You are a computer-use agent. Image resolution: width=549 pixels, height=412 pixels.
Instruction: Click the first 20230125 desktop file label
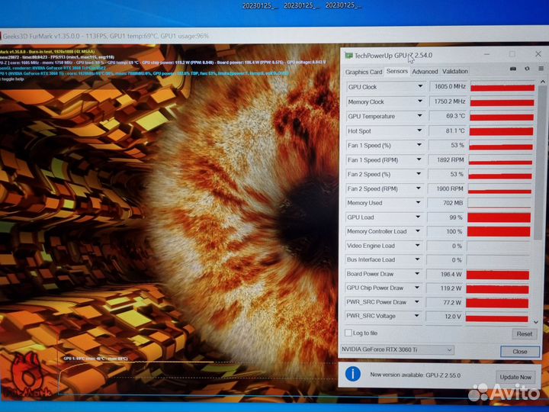click(x=259, y=5)
